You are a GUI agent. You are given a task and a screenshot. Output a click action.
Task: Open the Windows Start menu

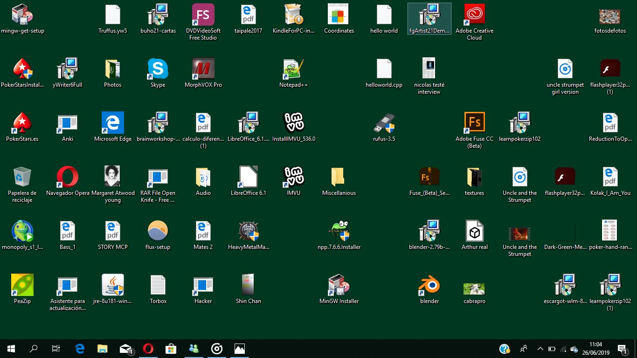click(x=11, y=349)
